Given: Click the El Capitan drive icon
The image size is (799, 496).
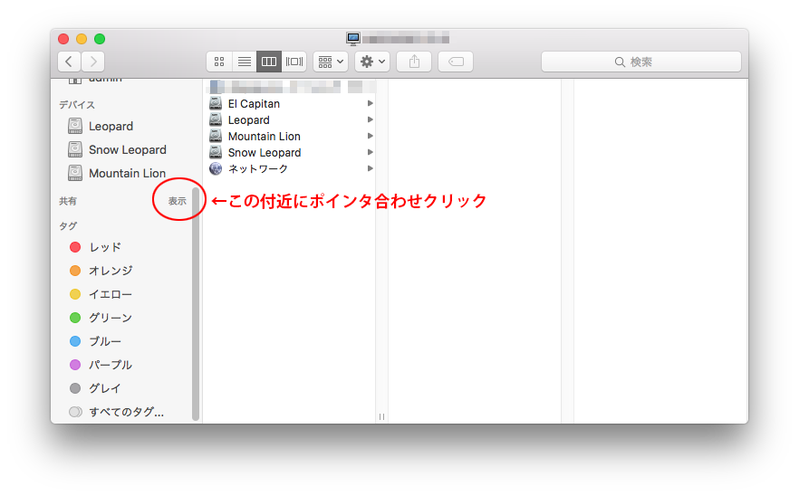Looking at the screenshot, I should click(216, 103).
